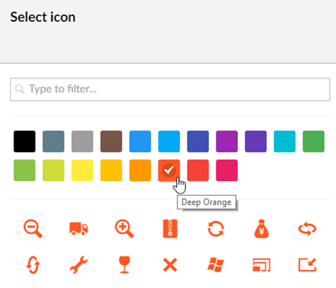Pick the yellow color swatch
The width and height of the screenshot is (336, 288).
82,171
